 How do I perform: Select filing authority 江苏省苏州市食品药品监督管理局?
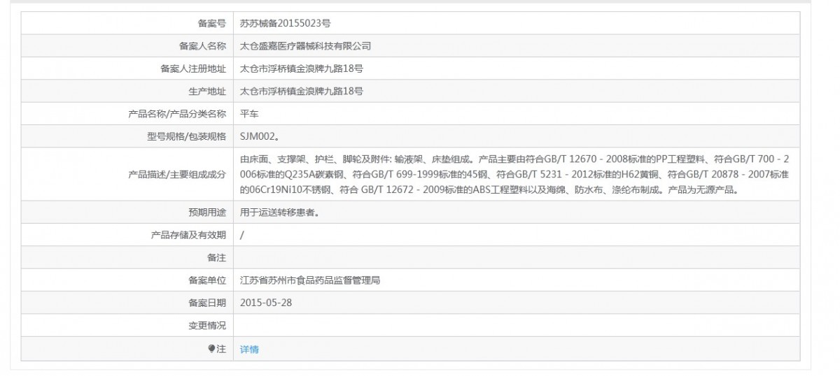coord(310,281)
